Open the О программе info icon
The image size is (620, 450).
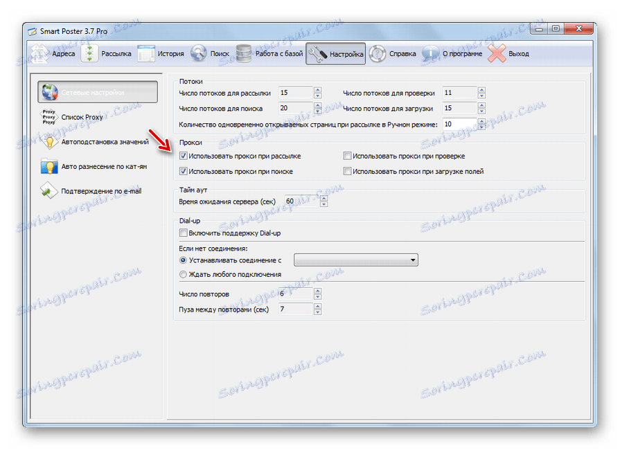[430, 53]
